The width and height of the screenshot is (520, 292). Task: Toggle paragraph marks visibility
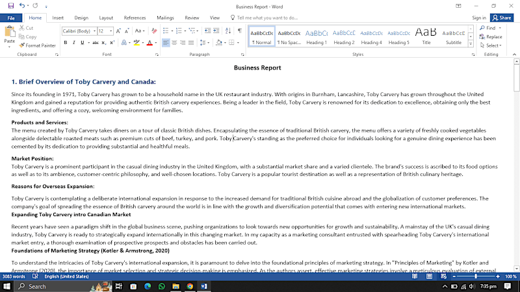[x=239, y=30]
